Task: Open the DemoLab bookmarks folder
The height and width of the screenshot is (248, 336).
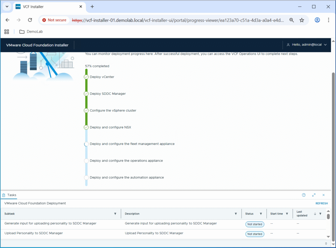Action: [31, 31]
